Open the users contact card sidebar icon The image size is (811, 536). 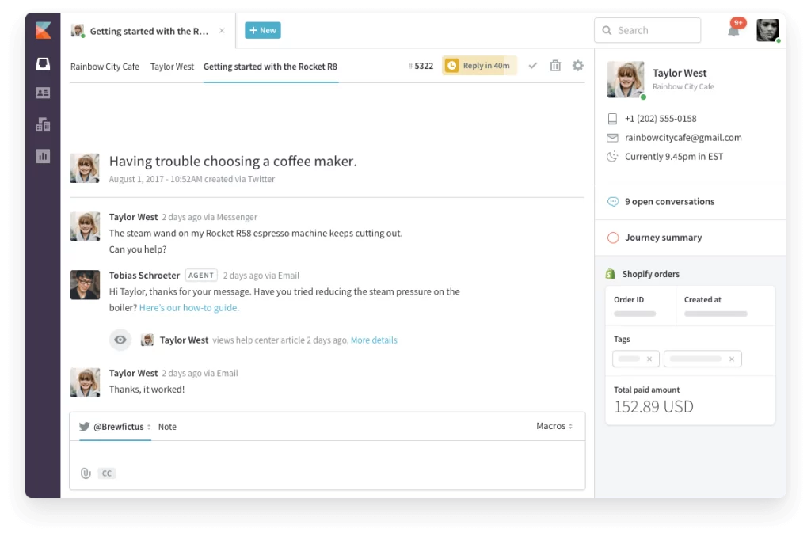pyautogui.click(x=43, y=93)
